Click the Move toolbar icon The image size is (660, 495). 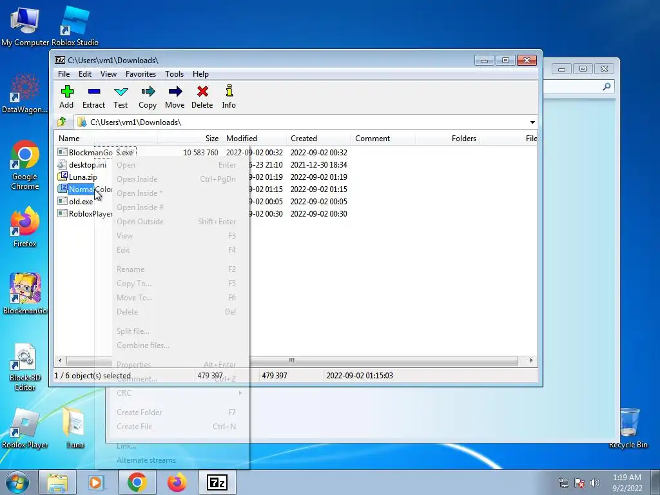(175, 92)
